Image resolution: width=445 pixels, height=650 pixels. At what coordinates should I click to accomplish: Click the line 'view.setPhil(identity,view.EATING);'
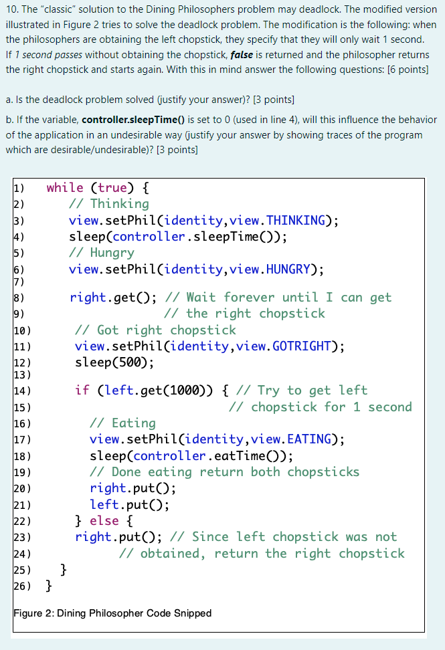(x=217, y=439)
